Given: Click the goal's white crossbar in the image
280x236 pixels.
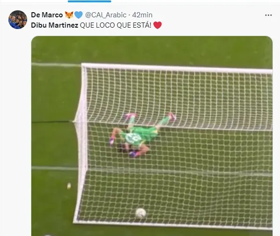Looking at the screenshot, I should (x=177, y=68).
